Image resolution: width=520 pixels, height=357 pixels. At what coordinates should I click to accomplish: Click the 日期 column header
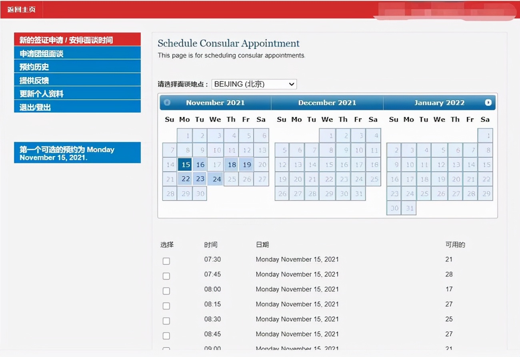(x=262, y=244)
